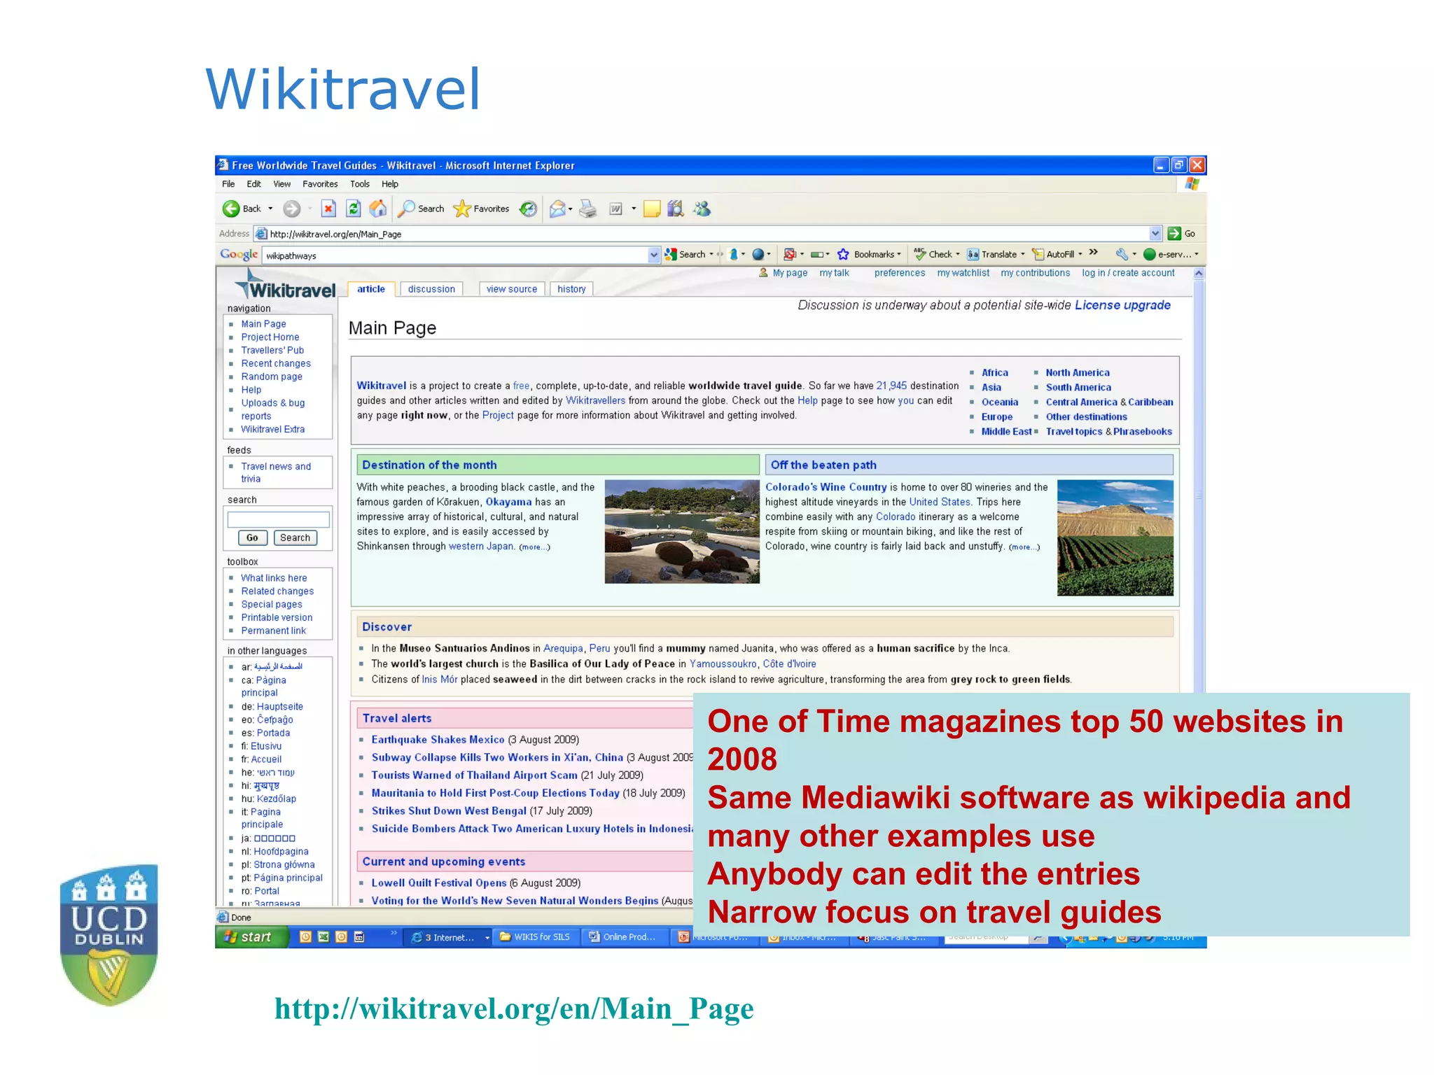Switch to WIKIS for SILS taskbar item
1434x1075 pixels.
point(537,937)
